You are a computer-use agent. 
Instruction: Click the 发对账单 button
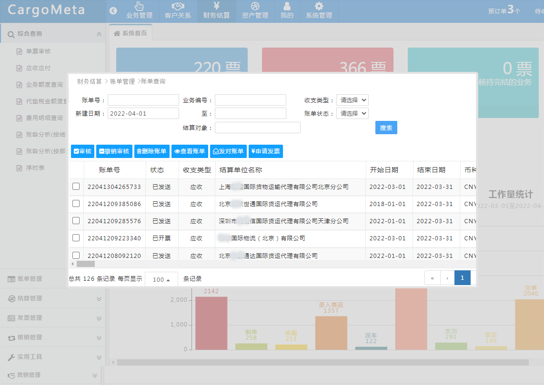[x=228, y=151]
